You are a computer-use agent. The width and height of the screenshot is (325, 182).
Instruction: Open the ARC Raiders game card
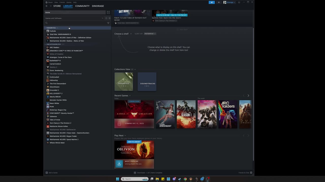pos(228,114)
